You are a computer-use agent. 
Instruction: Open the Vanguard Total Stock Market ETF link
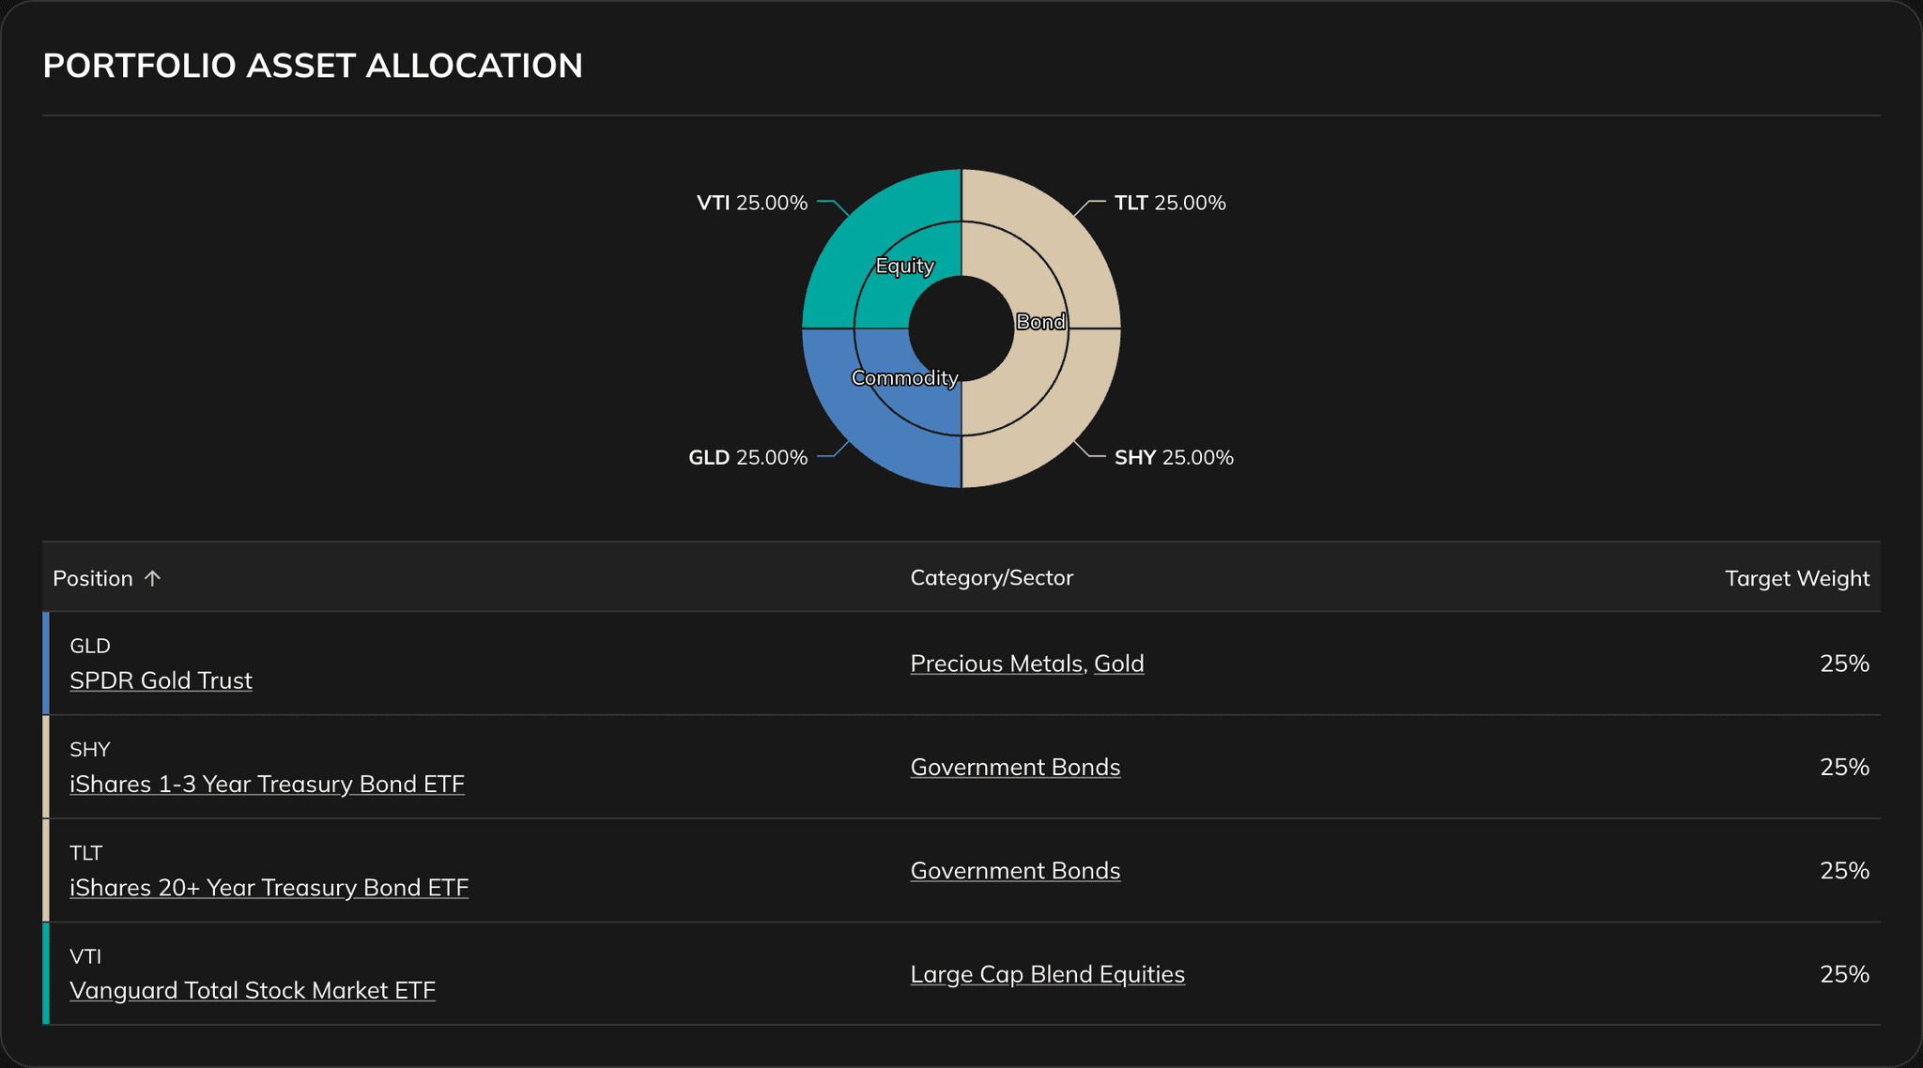point(253,990)
